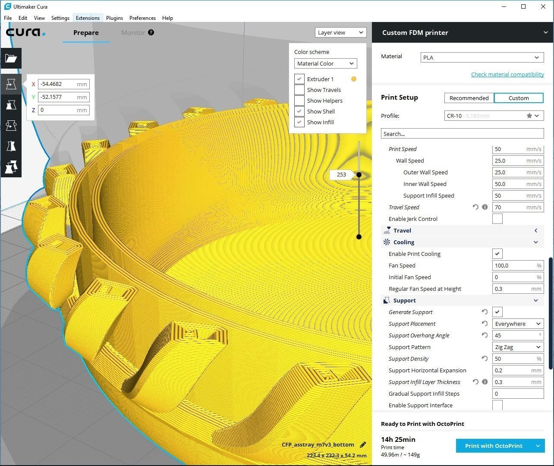Revert the Support Density setting
Image resolution: width=554 pixels, height=466 pixels.
[485, 359]
